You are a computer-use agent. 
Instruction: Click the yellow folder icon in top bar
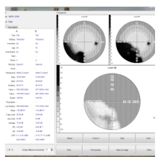(x=25, y=9)
